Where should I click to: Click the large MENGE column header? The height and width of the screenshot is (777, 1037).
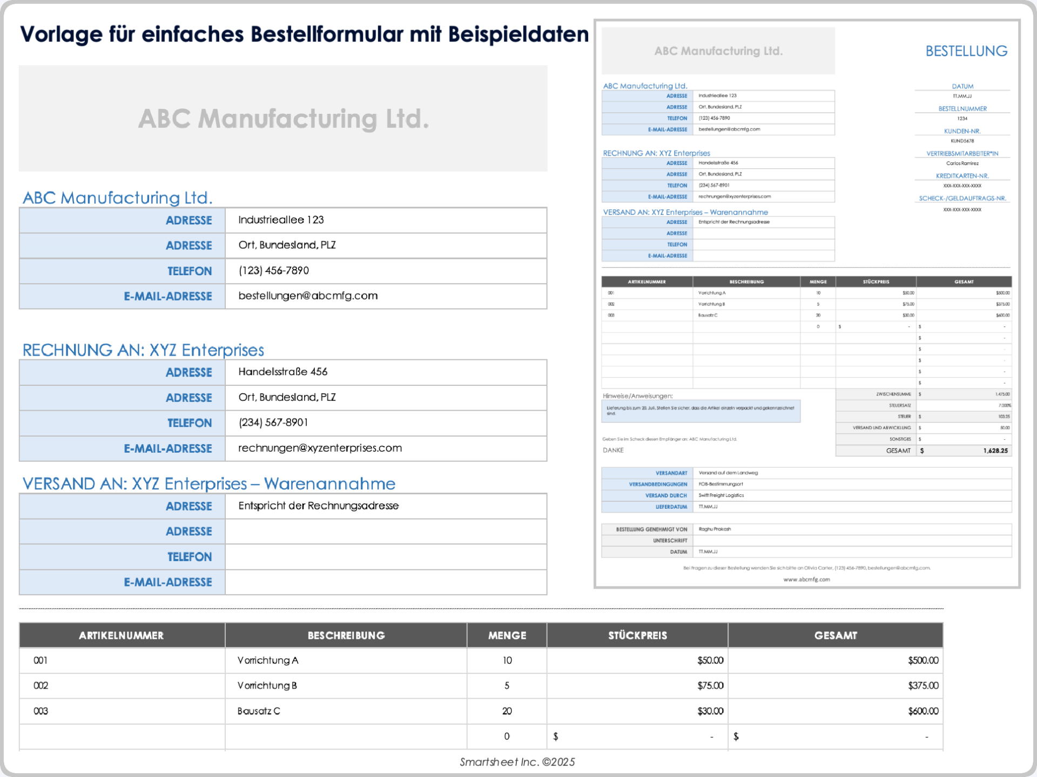[x=507, y=635]
